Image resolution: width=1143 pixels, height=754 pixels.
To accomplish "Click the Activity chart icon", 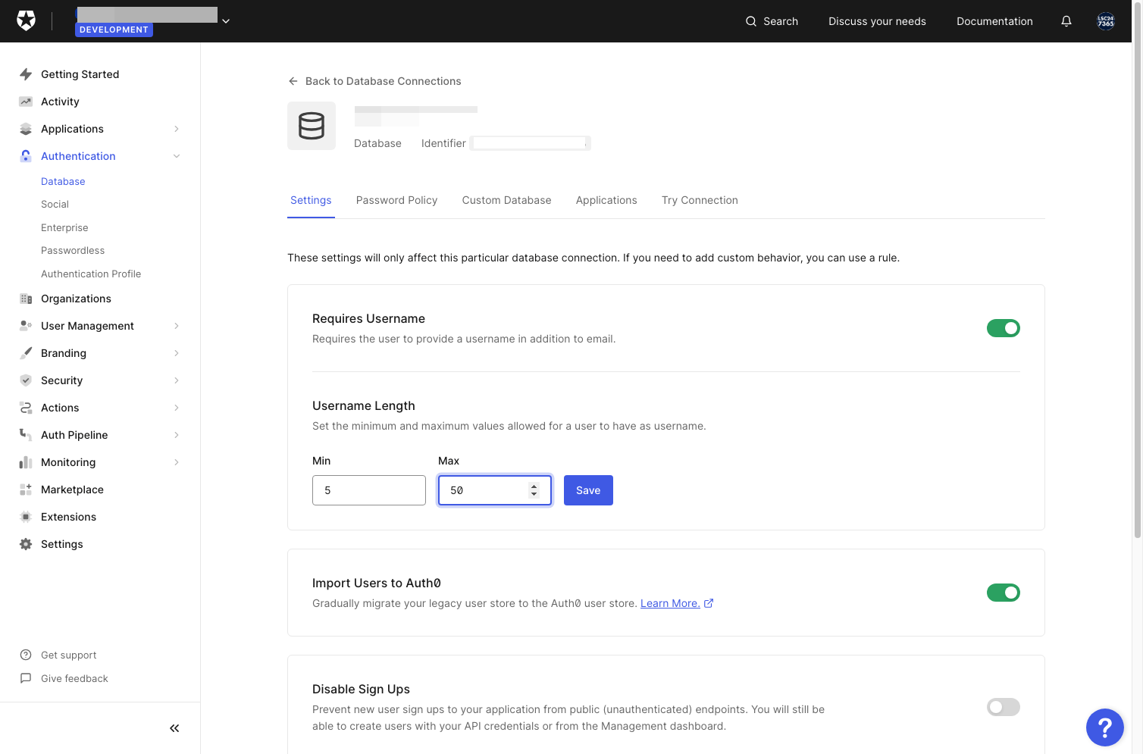I will pos(26,102).
